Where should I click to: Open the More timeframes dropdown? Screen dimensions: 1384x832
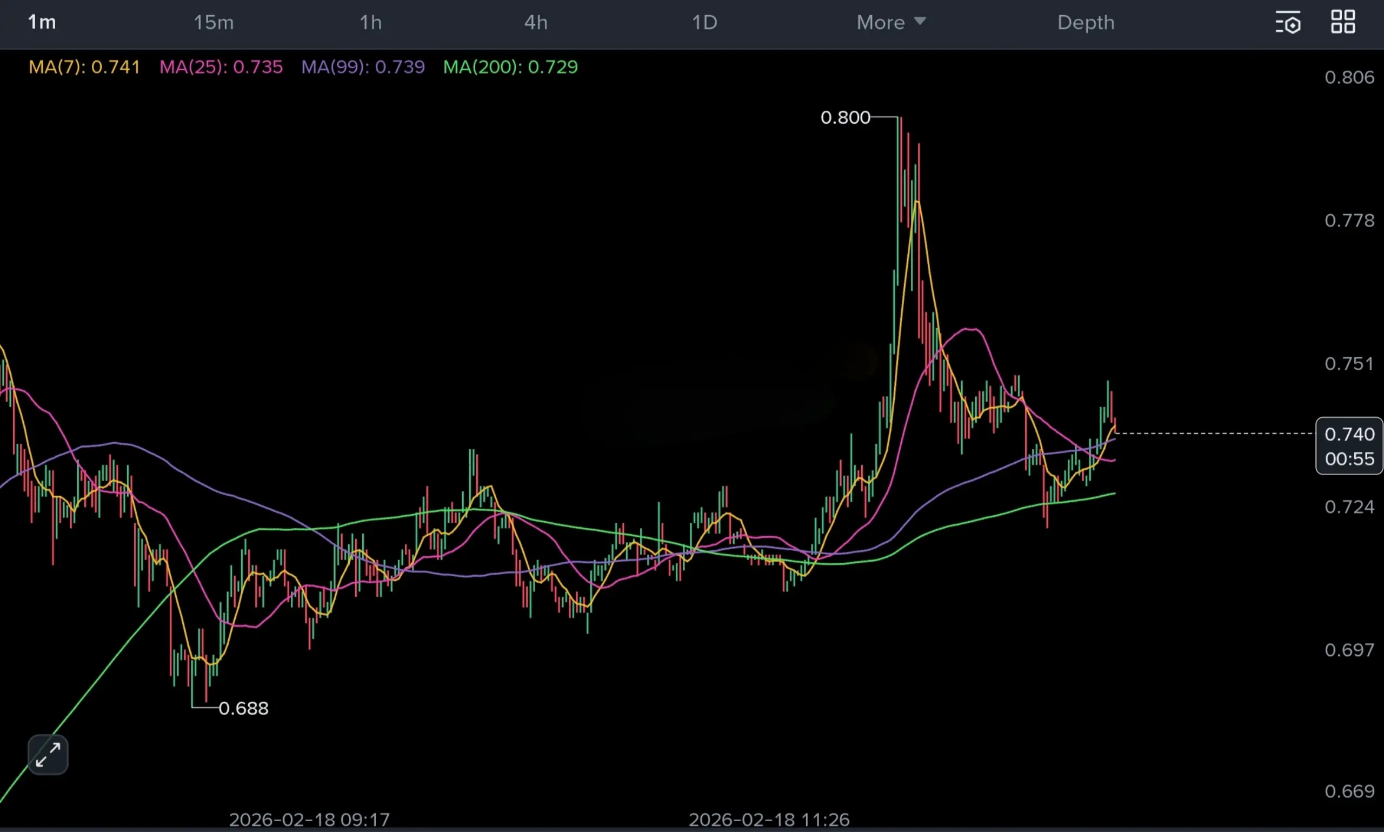pos(881,22)
